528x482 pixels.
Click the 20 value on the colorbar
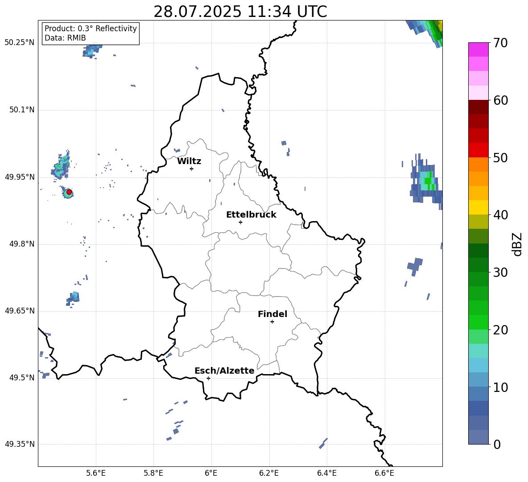pyautogui.click(x=501, y=330)
